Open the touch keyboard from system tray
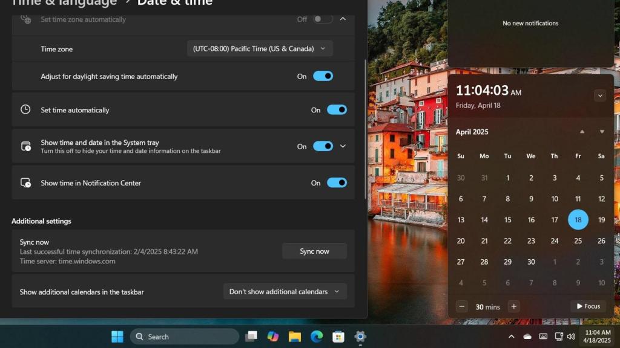This screenshot has height=348, width=620. click(543, 336)
